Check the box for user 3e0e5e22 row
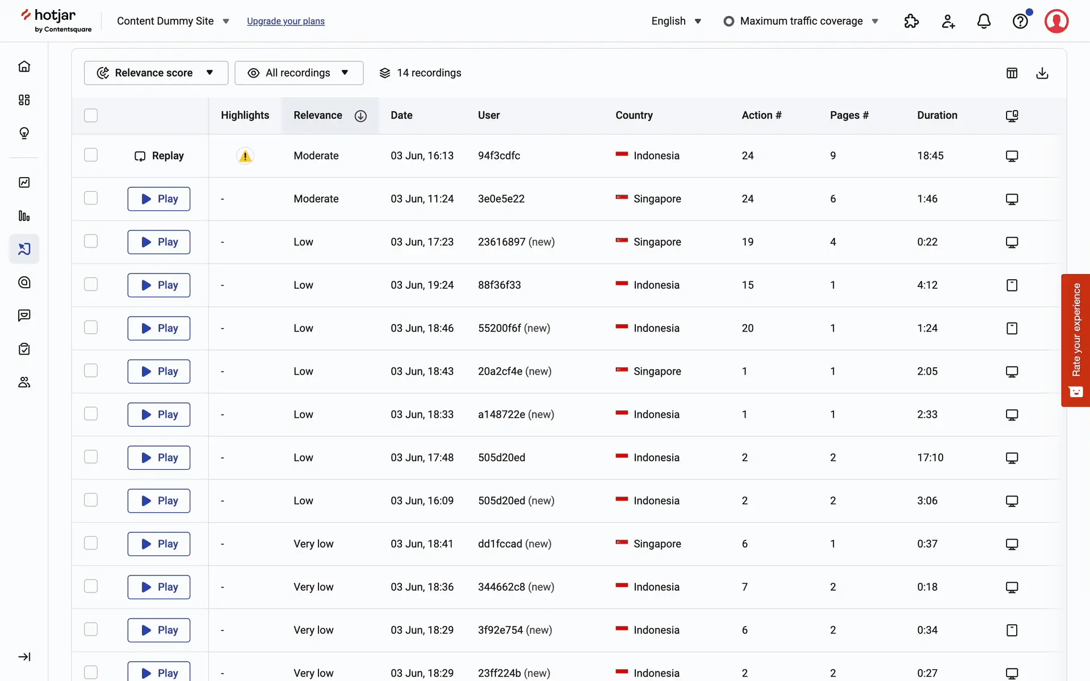 91,198
